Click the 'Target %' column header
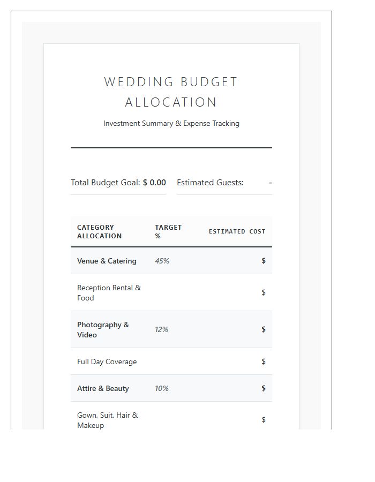This screenshot has width=375, height=482. 168,232
